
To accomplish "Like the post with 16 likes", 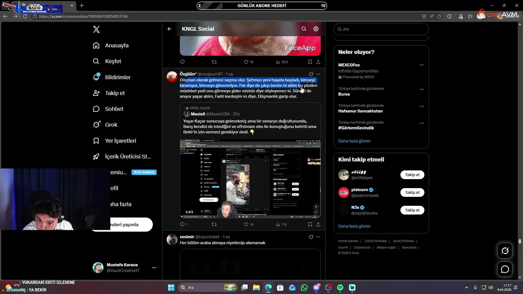I will pyautogui.click(x=248, y=62).
